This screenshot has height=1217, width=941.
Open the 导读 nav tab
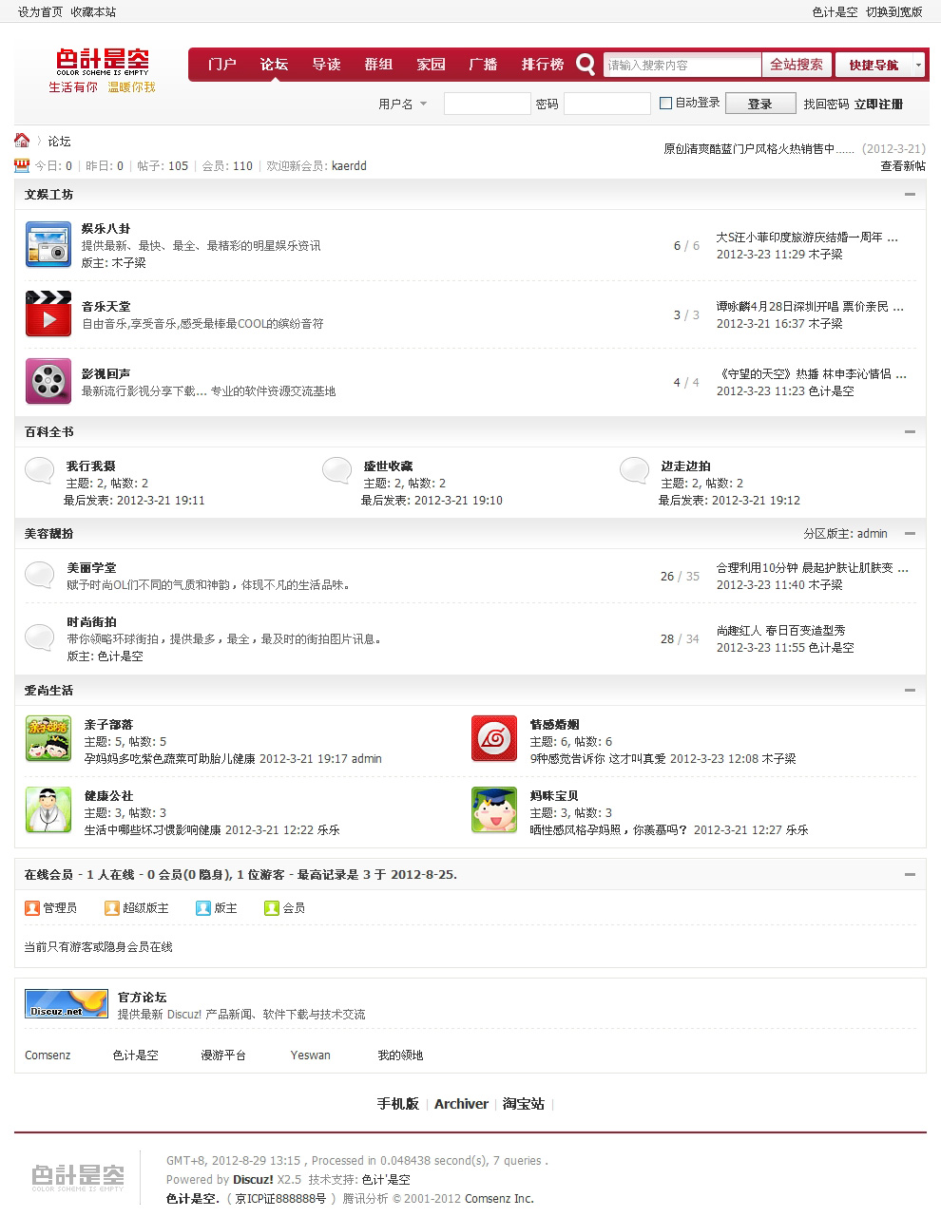[x=326, y=65]
